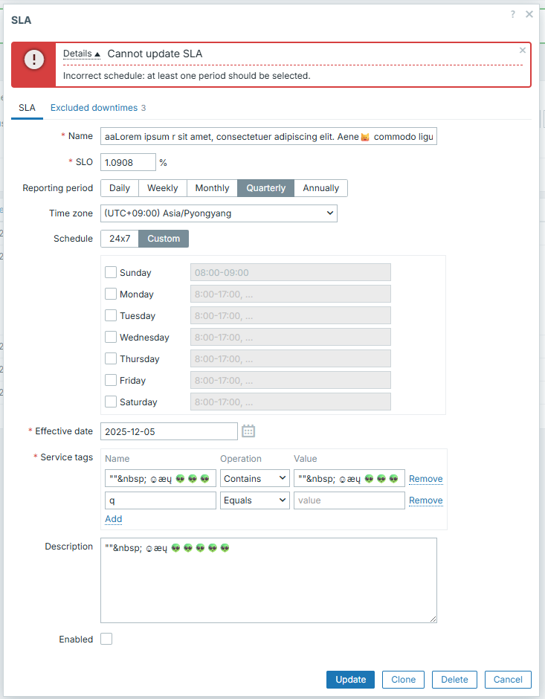The image size is (545, 699).
Task: Click the red error alert icon
Action: tap(33, 59)
